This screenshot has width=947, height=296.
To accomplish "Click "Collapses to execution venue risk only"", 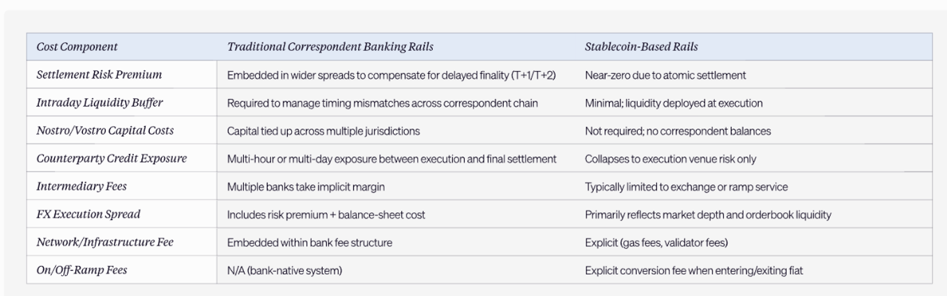I will [x=670, y=159].
